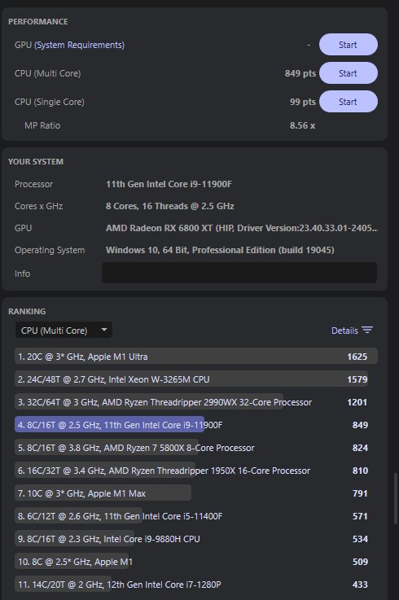Screen dimensions: 399x600
Task: Click the vertical scrollbar thumb
Action: tap(397, 498)
